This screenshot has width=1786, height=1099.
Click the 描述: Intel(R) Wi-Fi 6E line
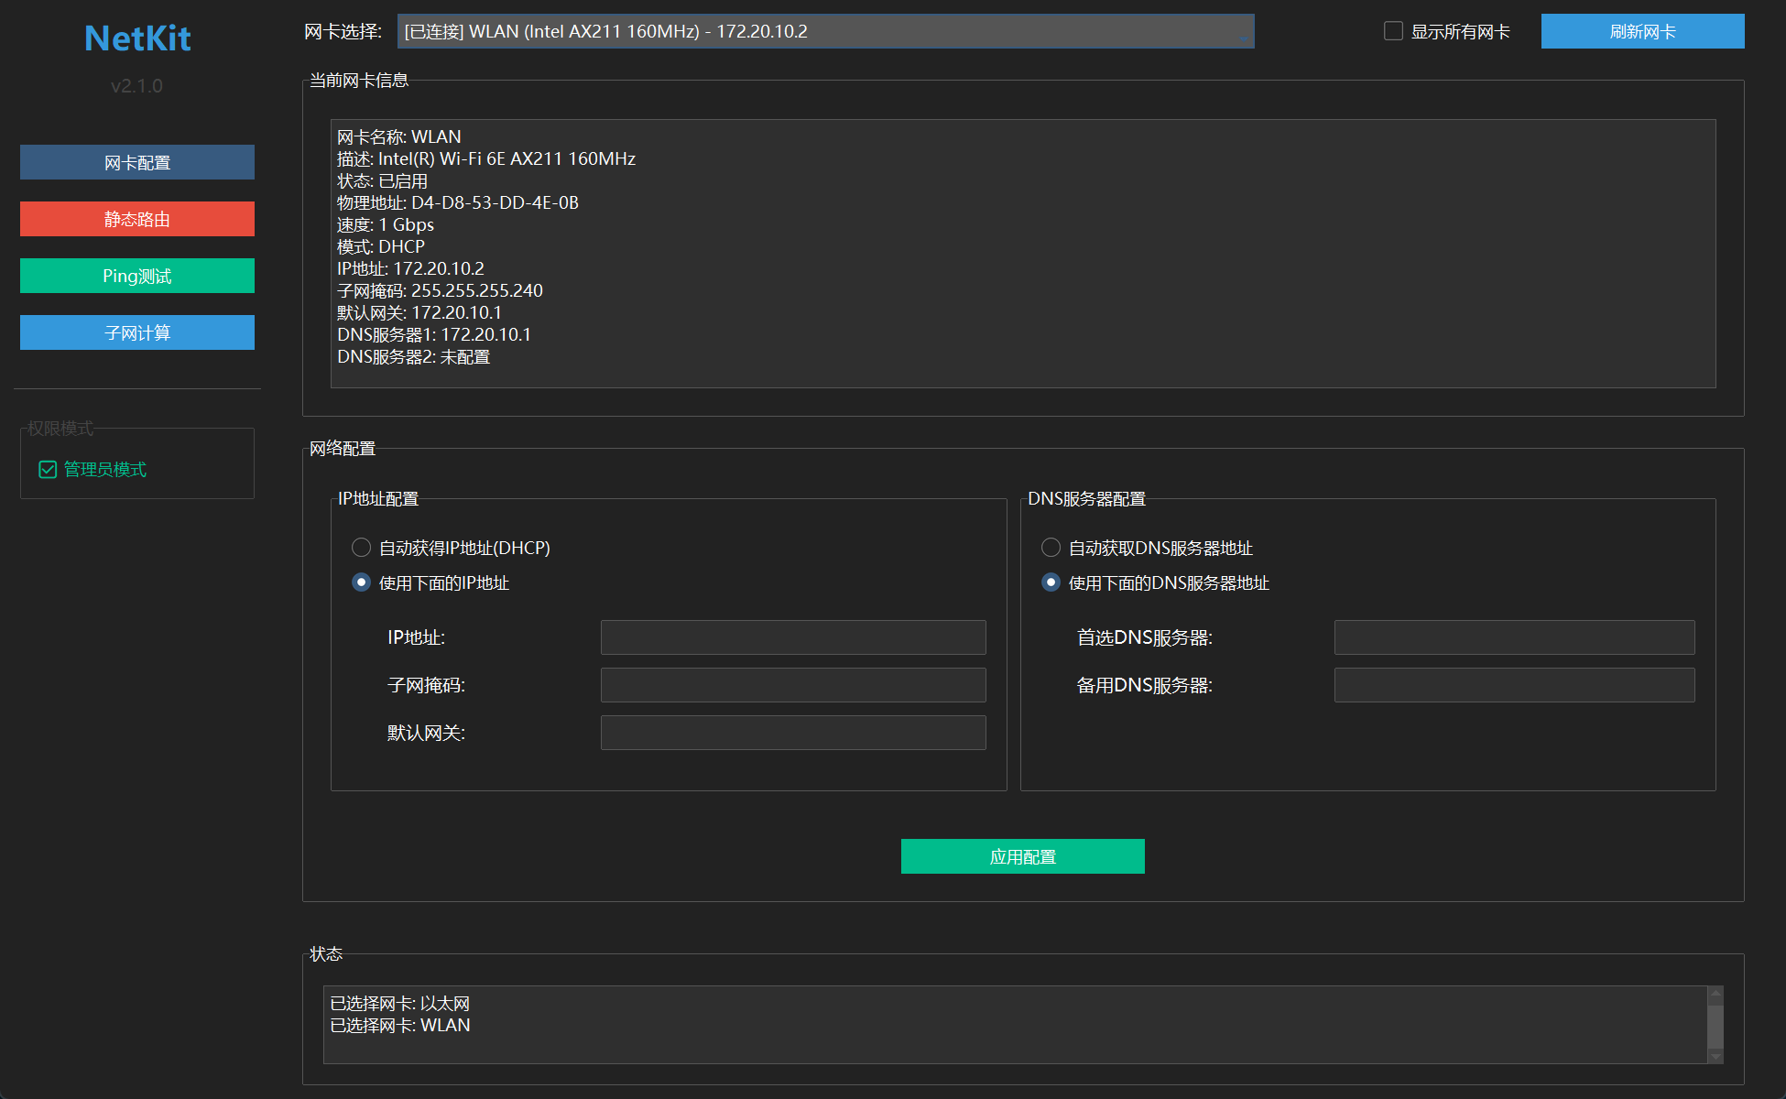(x=486, y=158)
